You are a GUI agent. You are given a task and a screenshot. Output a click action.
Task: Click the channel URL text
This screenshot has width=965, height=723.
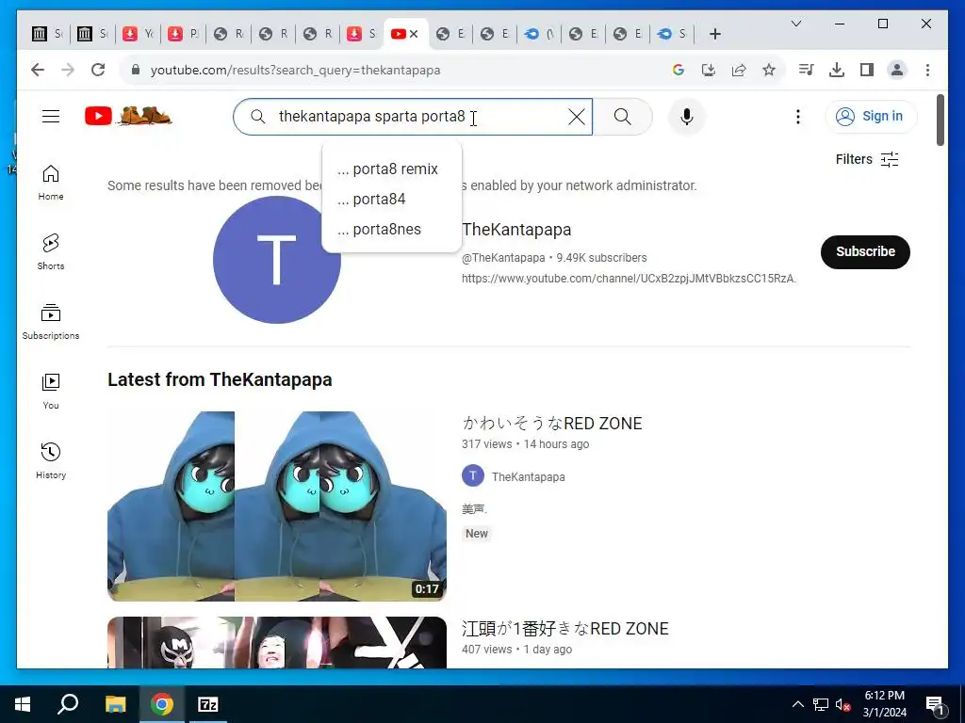(629, 279)
